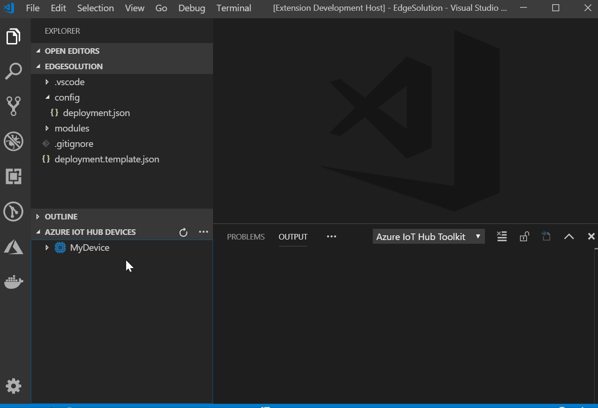
Task: Maximize the panel with the chevron up
Action: click(x=569, y=236)
